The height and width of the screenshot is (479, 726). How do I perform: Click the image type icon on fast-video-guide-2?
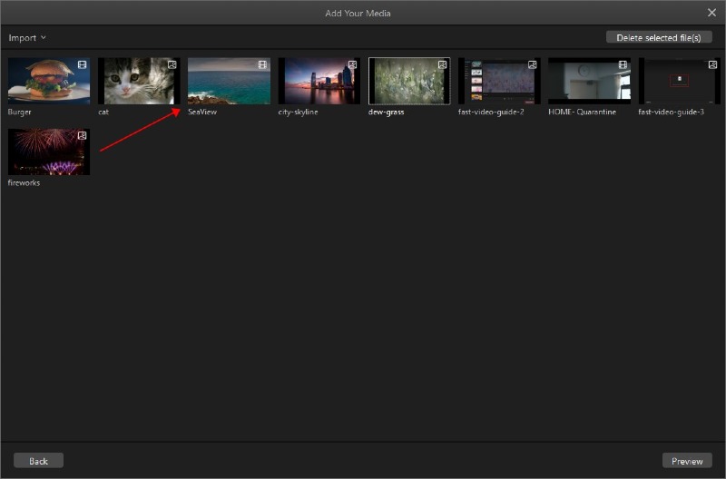[533, 64]
